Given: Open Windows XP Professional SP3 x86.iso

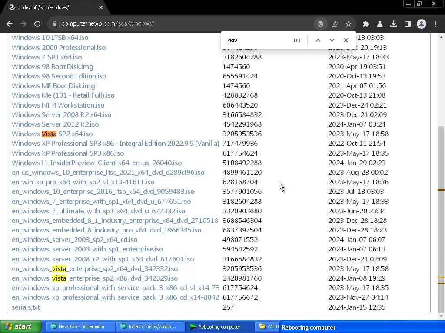Looking at the screenshot, I should 68,153.
